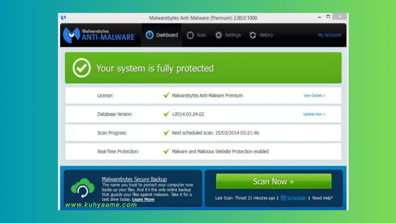The image size is (396, 223).
Task: Click Update Now for database version
Action: (314, 114)
